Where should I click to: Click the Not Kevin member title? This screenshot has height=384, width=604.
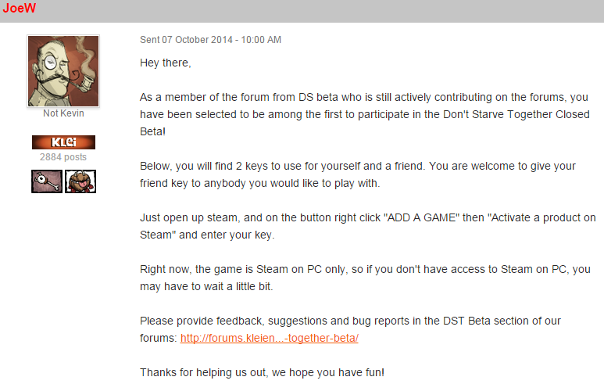click(x=63, y=114)
